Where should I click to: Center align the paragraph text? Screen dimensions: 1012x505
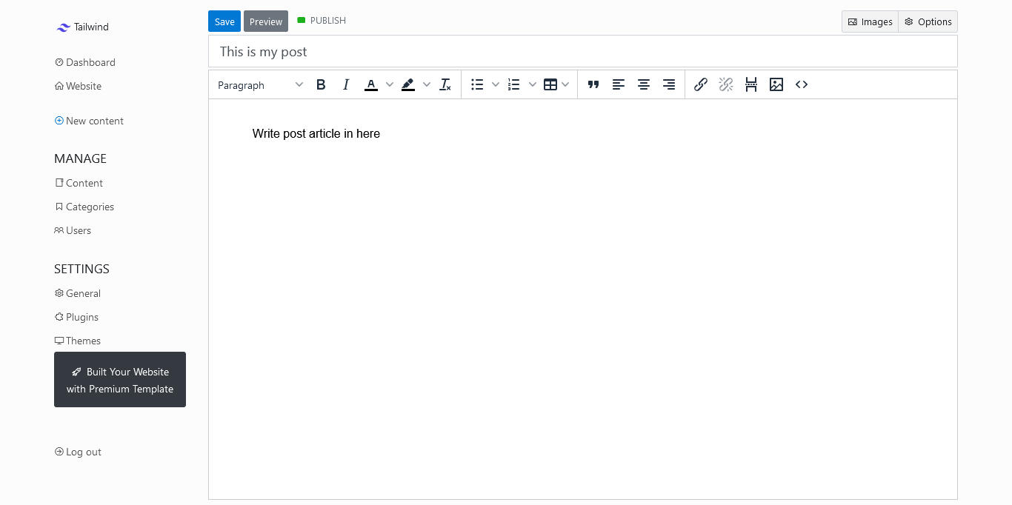point(644,84)
